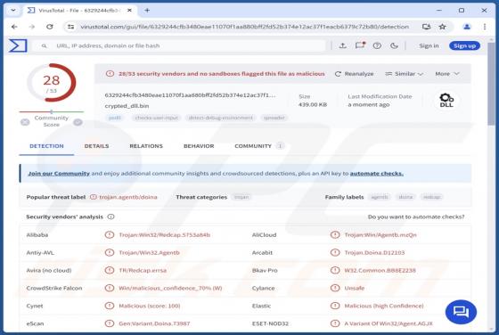Click the Security vendors' analysis info icon

[110, 217]
